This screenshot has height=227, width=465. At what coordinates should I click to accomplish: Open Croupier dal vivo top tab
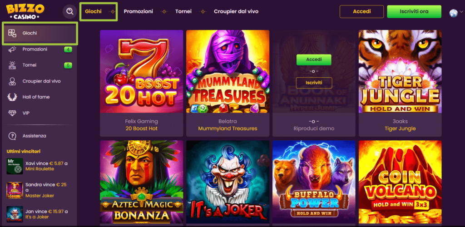click(x=236, y=11)
